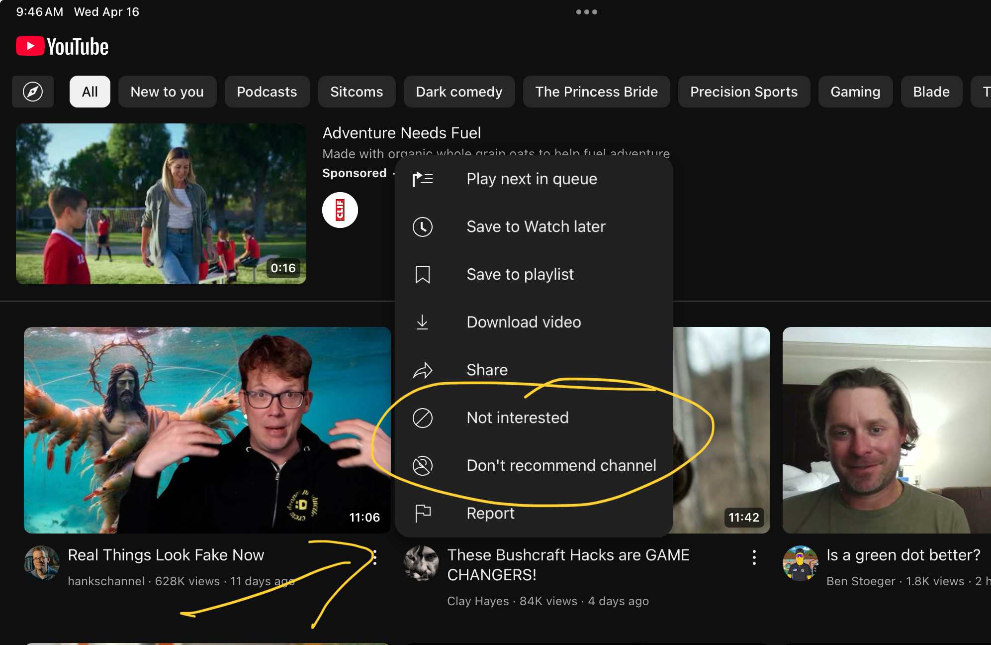
Task: Open the Explore compass icon
Action: tap(33, 92)
